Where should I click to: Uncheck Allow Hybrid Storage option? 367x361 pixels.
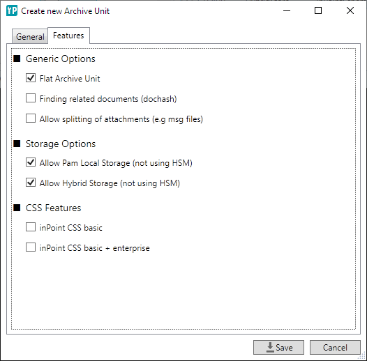click(x=31, y=183)
